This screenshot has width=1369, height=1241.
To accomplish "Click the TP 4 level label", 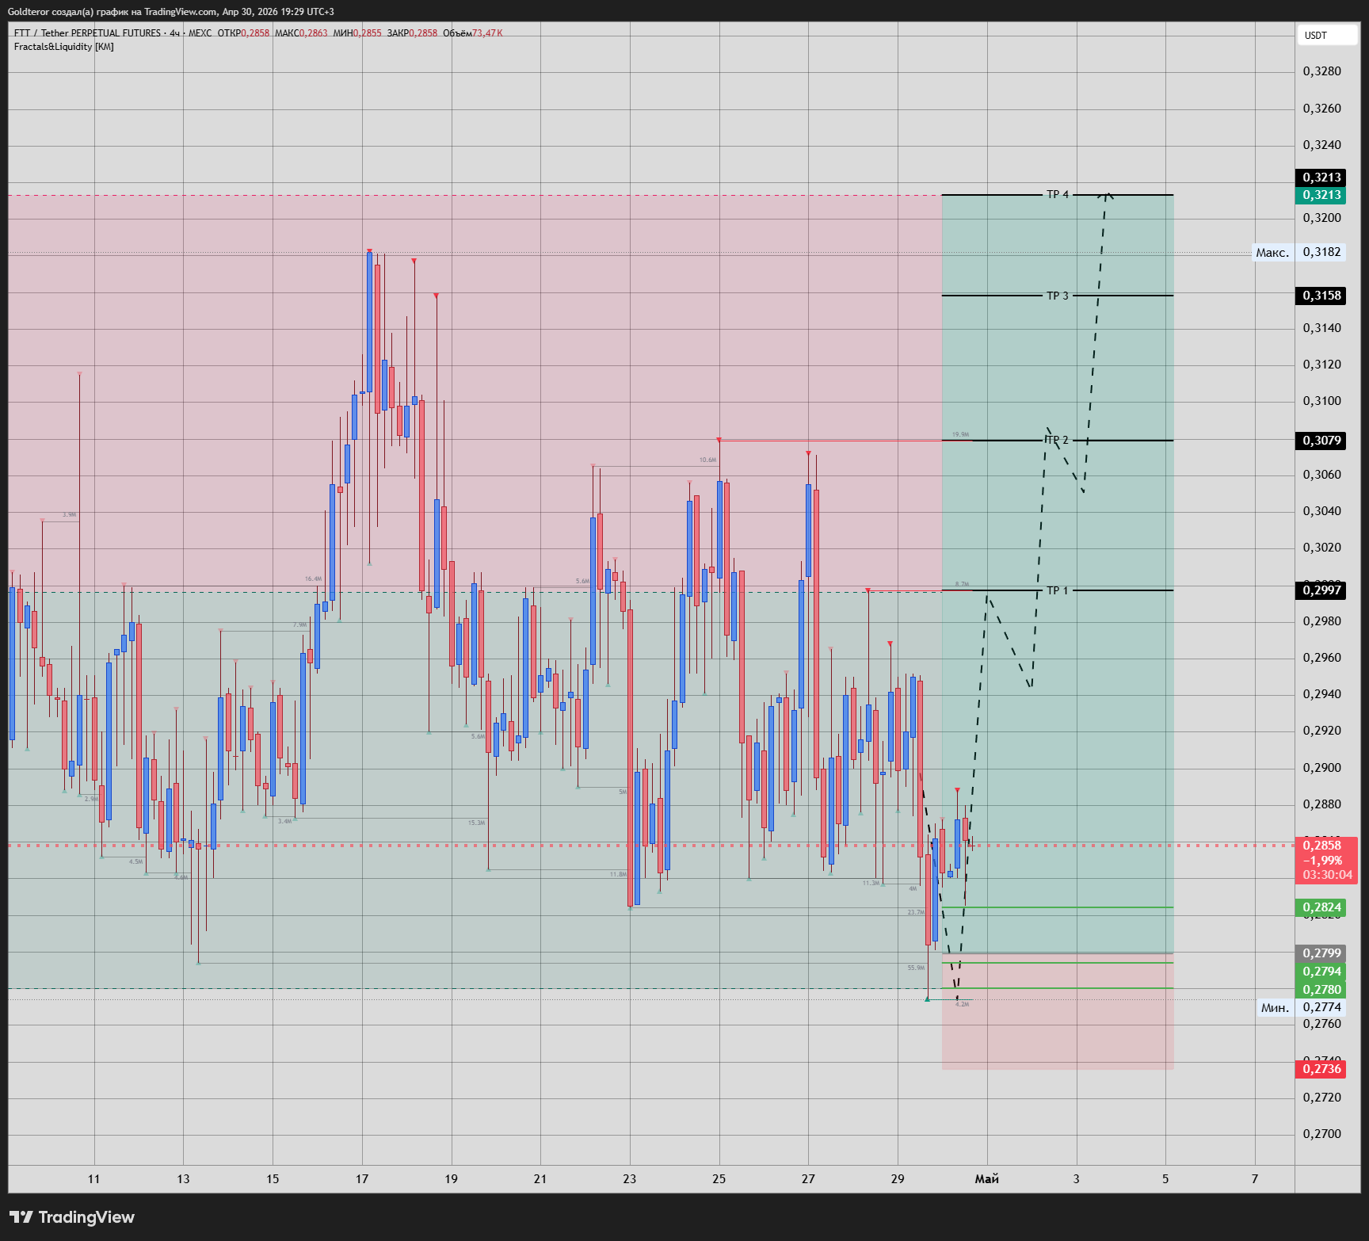I will (x=1058, y=194).
